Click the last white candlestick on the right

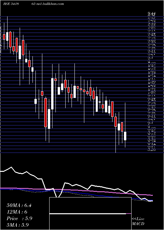point(125,136)
